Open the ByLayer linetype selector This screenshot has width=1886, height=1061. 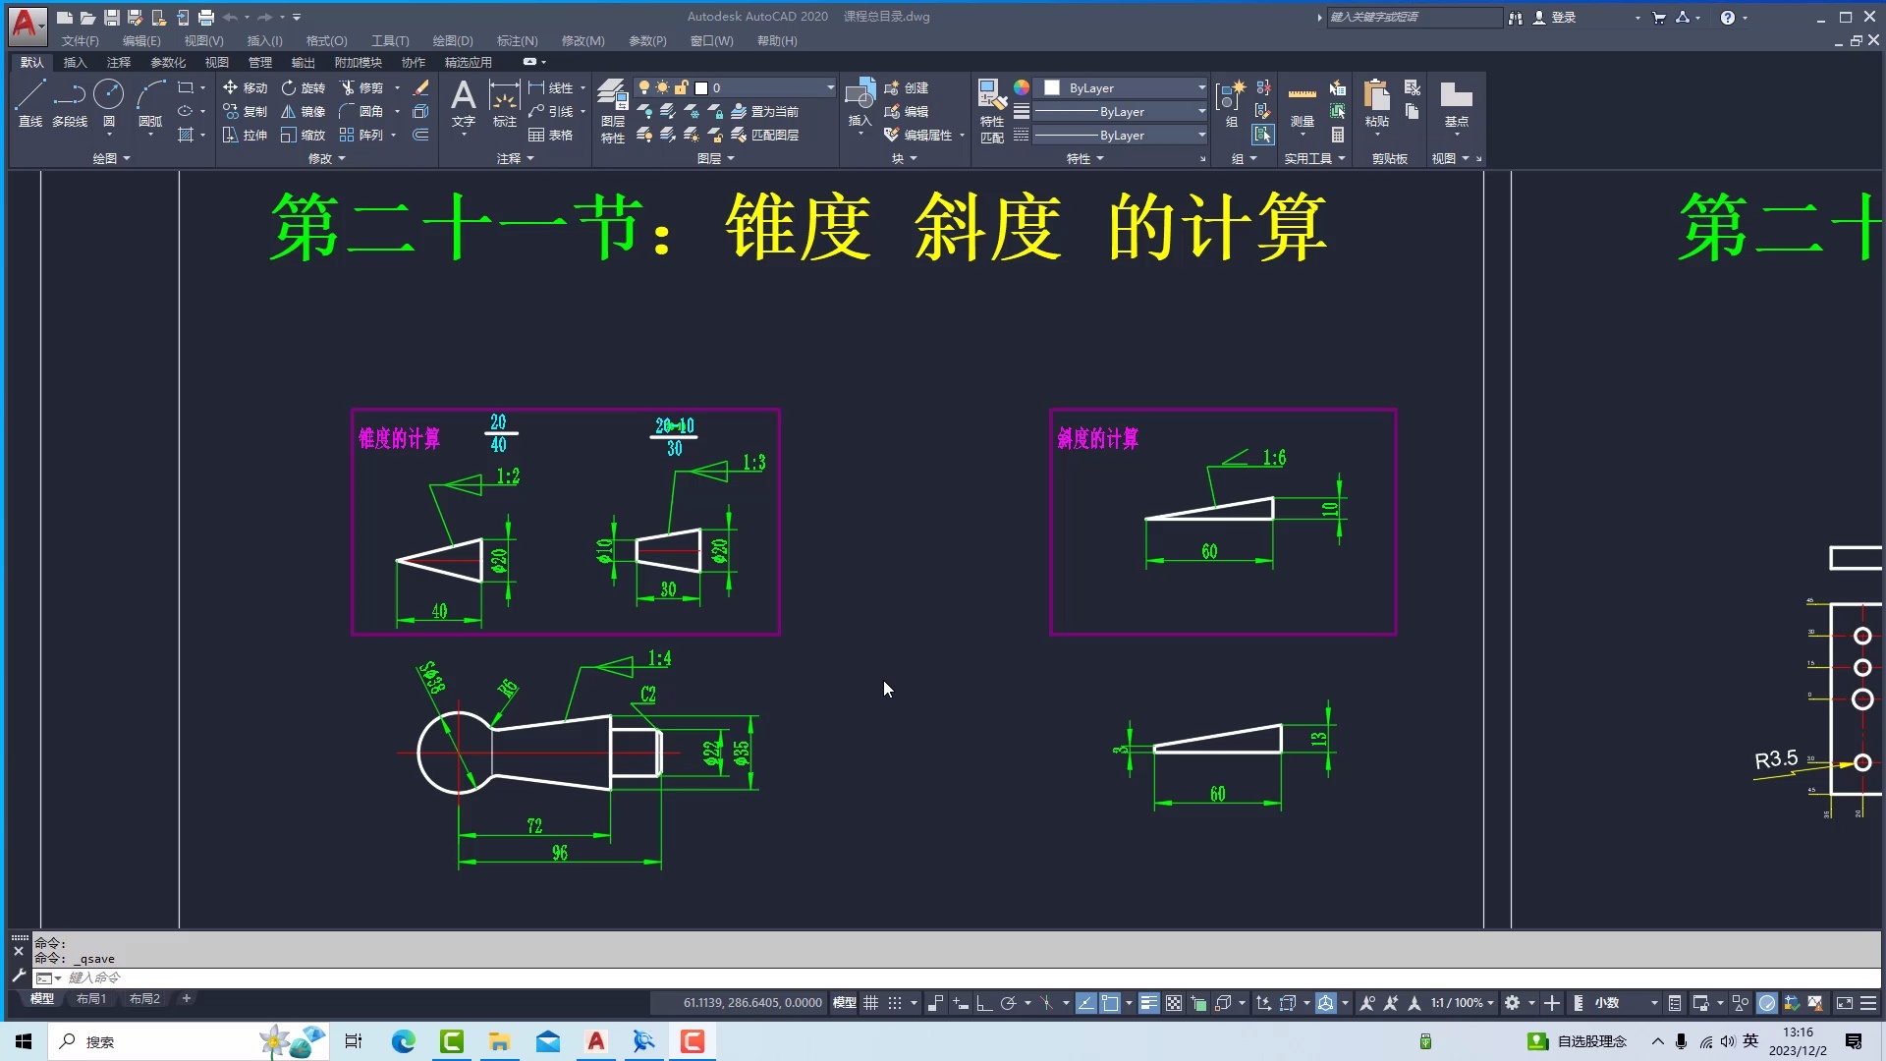tap(1198, 111)
